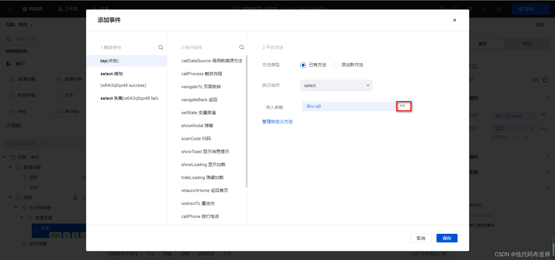The width and height of the screenshot is (555, 260).
Task: Click the 发布 publish button
Action: (526, 9)
